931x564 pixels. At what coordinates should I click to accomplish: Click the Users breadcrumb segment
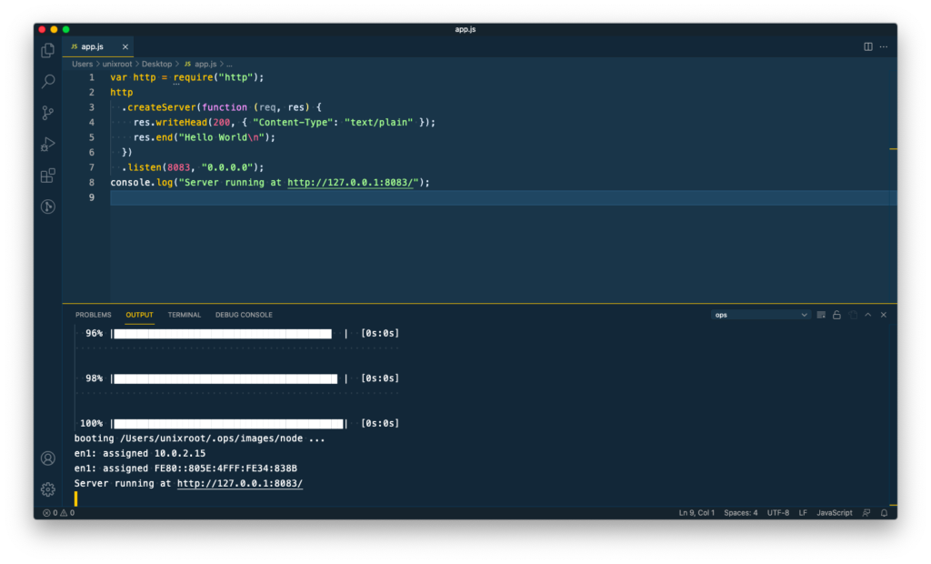tap(82, 64)
